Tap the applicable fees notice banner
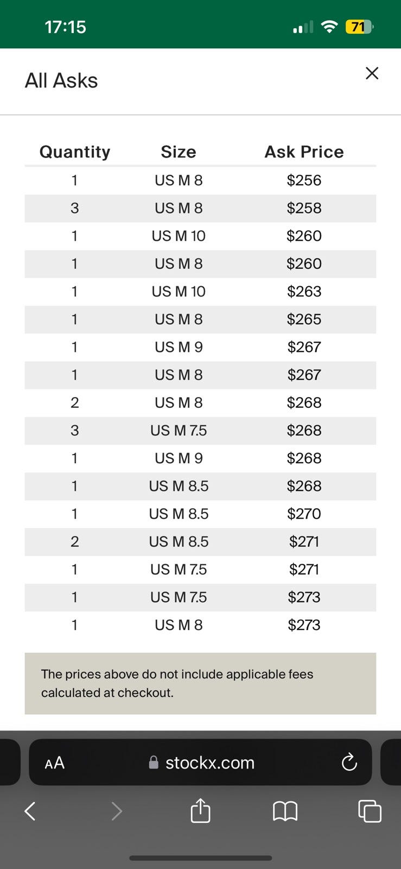This screenshot has width=401, height=869. [x=200, y=683]
